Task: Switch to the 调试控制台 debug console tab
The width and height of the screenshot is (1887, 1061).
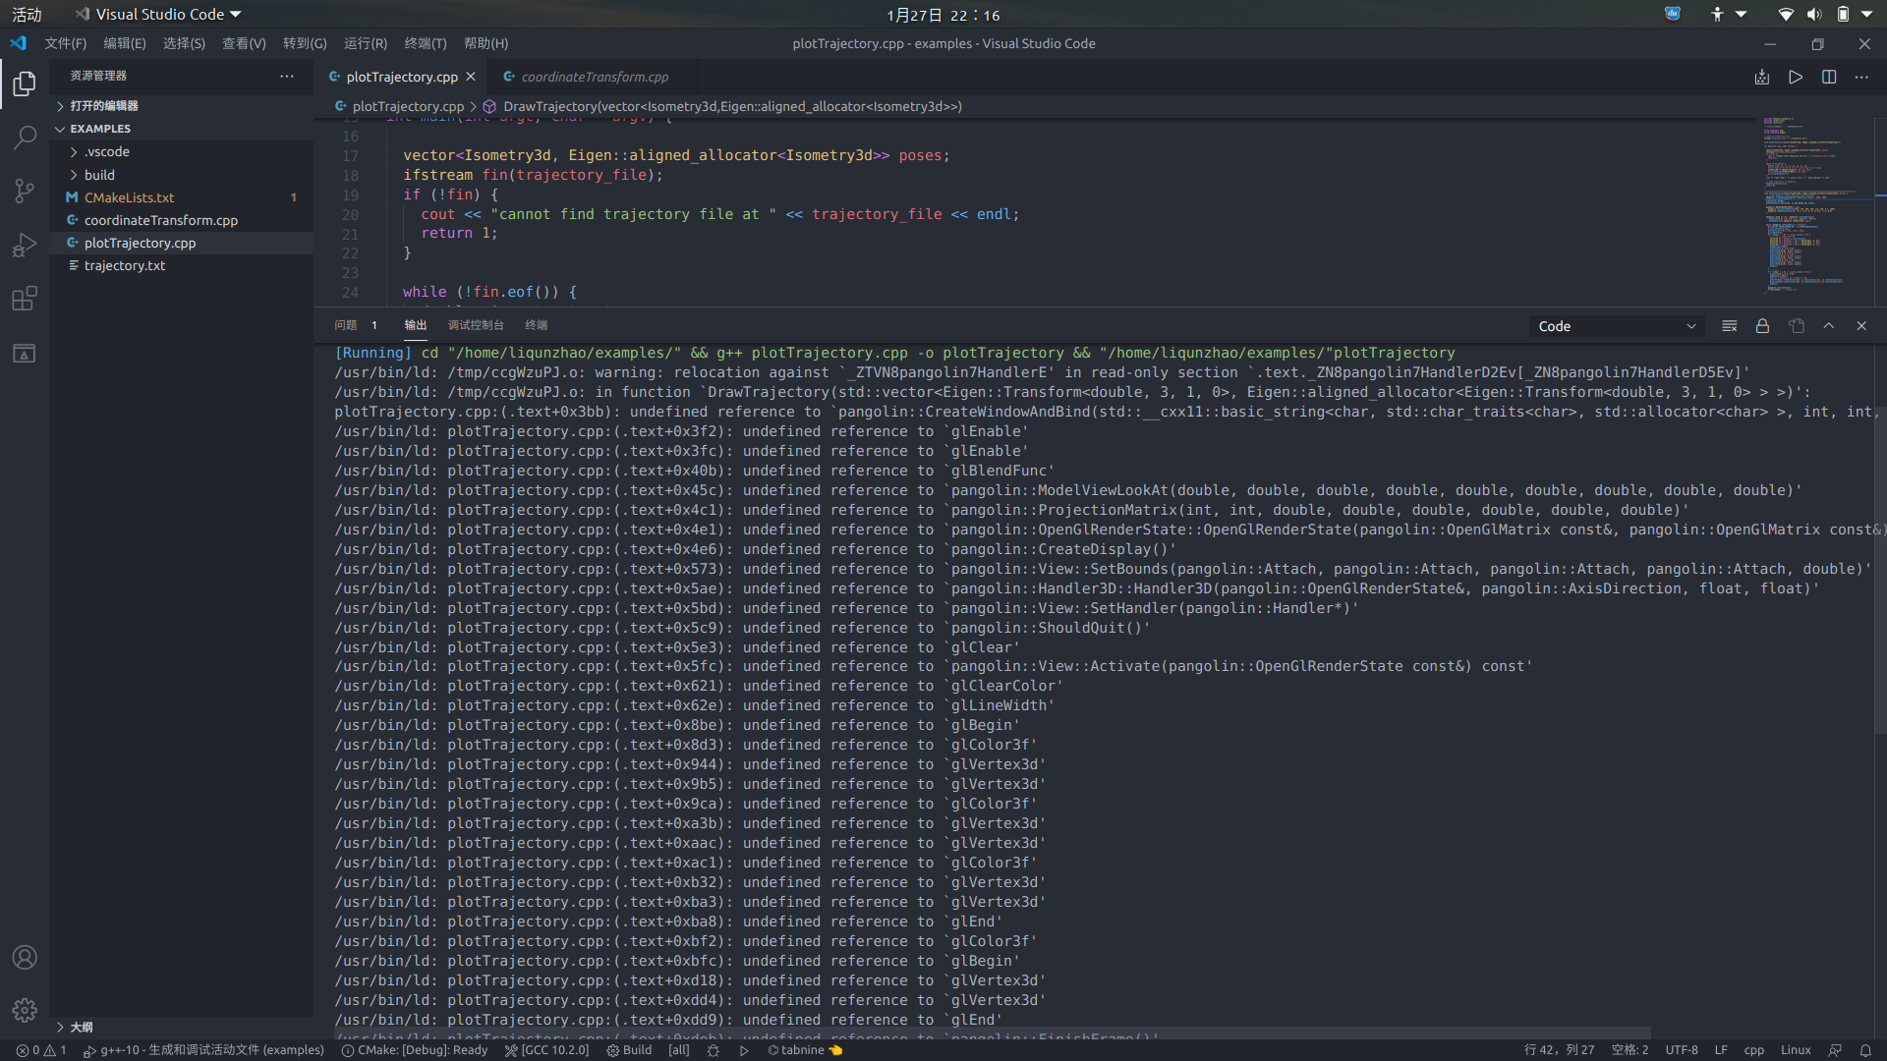Action: point(476,325)
